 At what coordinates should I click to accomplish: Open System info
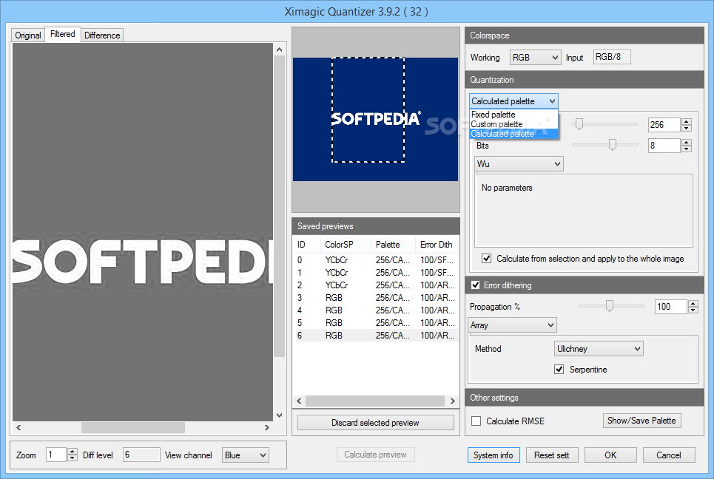[494, 455]
